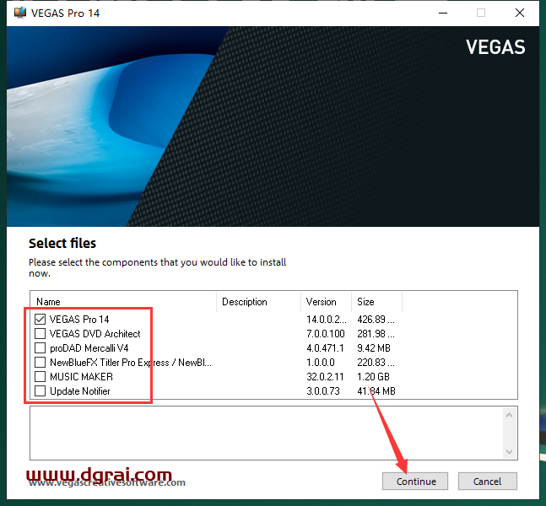Close the VEGAS Pro 14 installer window
This screenshot has height=506, width=546.
(520, 13)
